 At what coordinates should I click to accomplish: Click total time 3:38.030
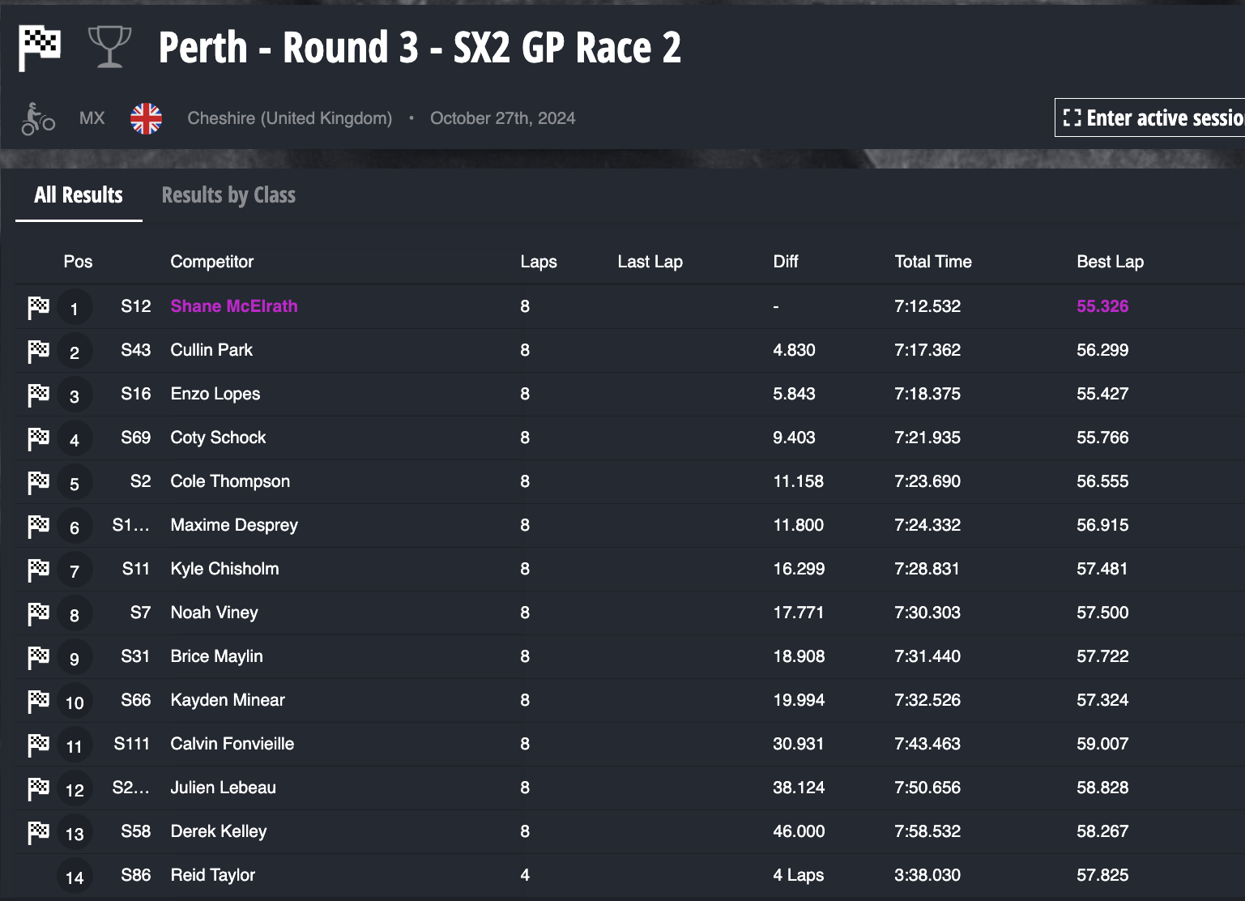coord(927,875)
